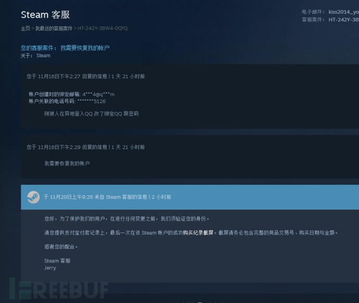Screen dimensions: 359x303
Task: Click the 帐户关联的电话号码 line ending 5126
Action: click(67, 101)
